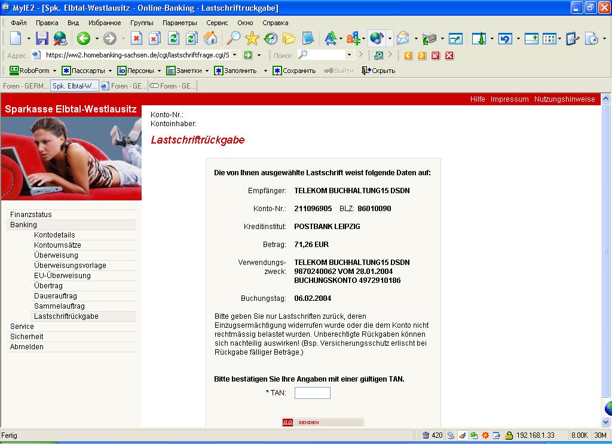Click the Поиск search input field
This screenshot has width=612, height=445.
pyautogui.click(x=321, y=55)
